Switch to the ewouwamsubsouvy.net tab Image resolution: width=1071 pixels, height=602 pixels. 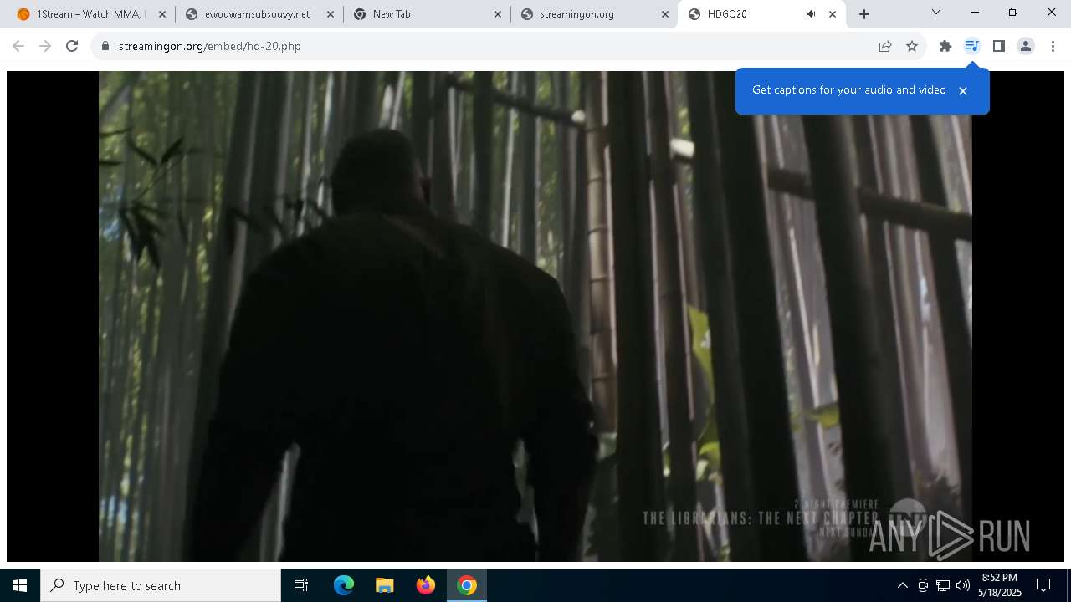click(258, 14)
